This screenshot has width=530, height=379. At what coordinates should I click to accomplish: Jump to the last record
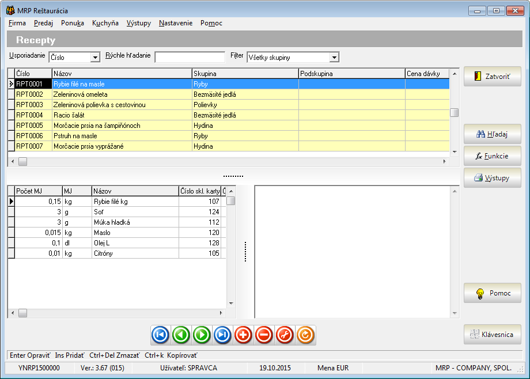[x=222, y=335]
